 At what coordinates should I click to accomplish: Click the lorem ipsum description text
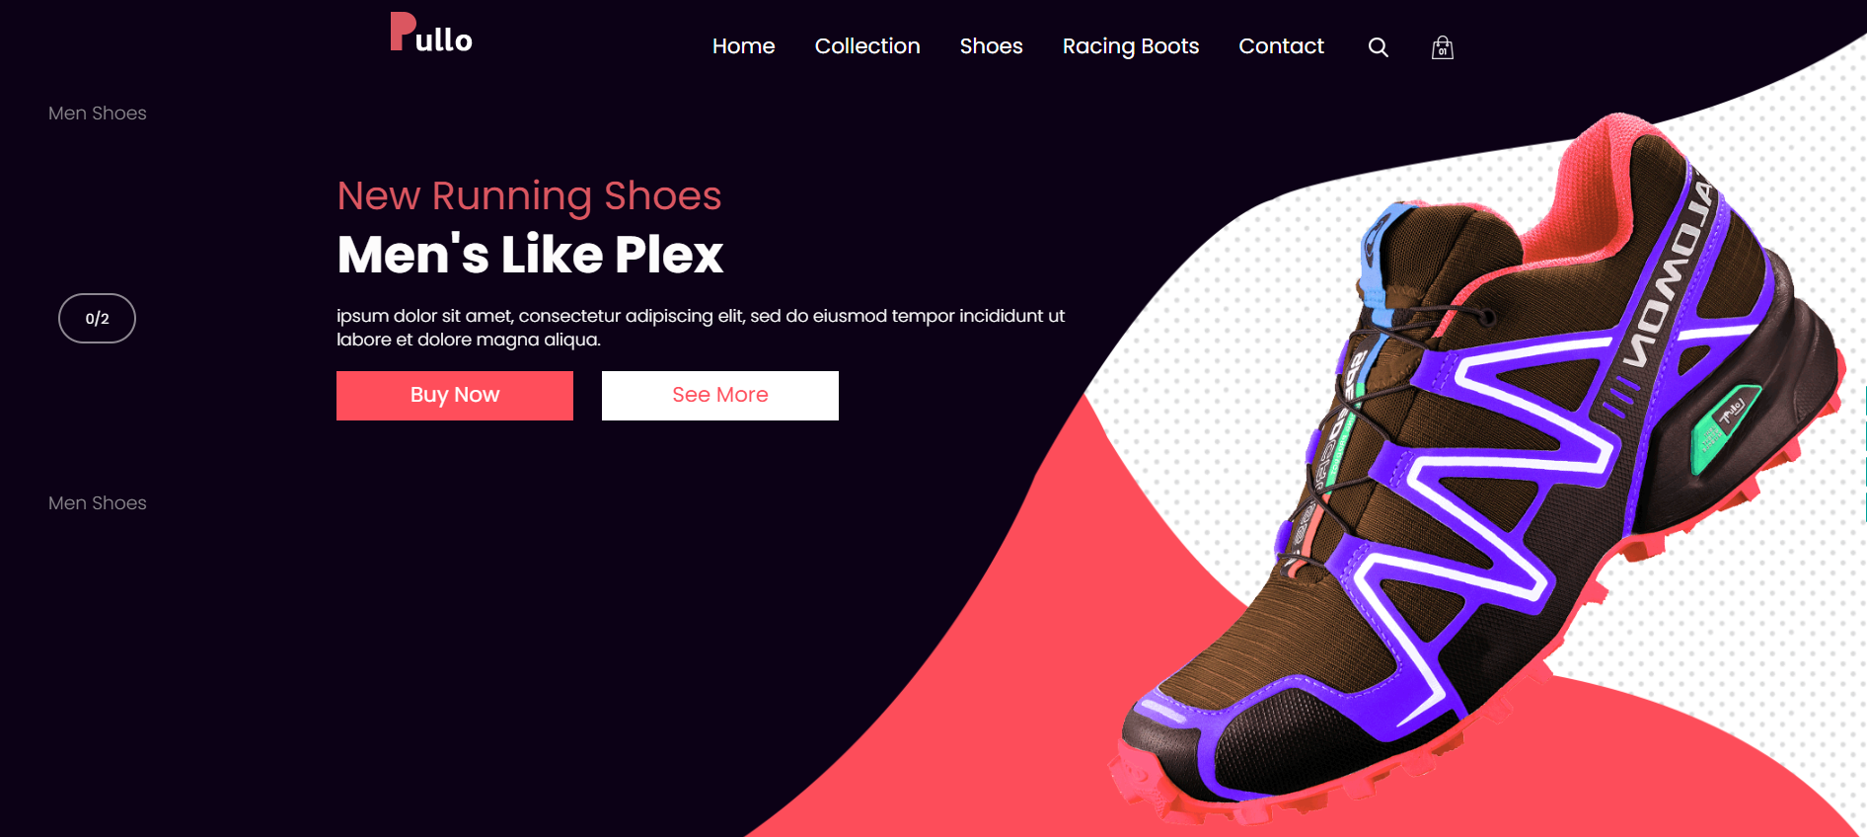(x=701, y=328)
